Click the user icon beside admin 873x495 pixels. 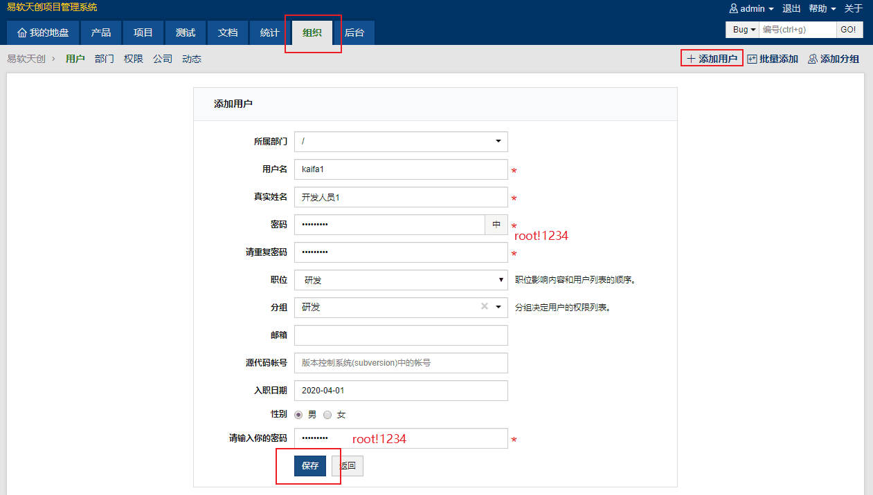pyautogui.click(x=734, y=9)
